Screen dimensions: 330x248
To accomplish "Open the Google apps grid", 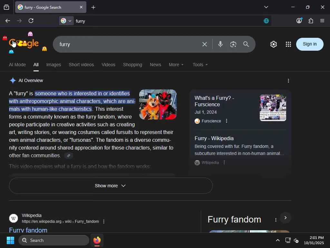I will (x=288, y=44).
